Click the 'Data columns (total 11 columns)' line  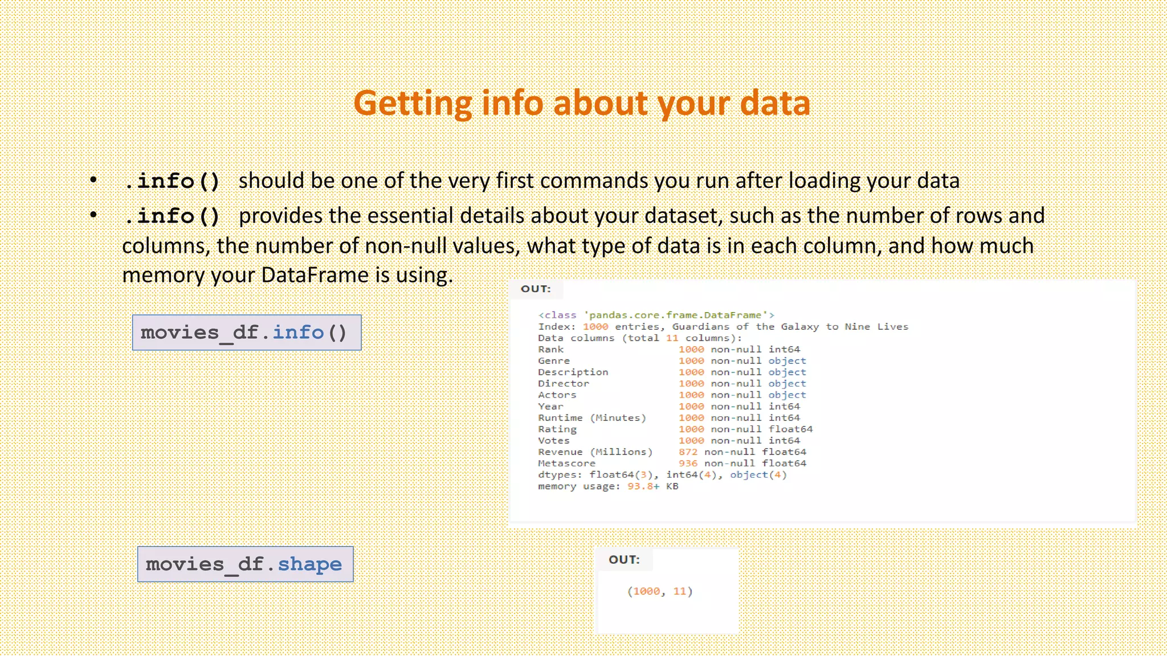640,338
